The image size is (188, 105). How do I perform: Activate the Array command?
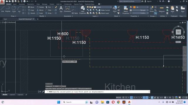tap(48, 13)
